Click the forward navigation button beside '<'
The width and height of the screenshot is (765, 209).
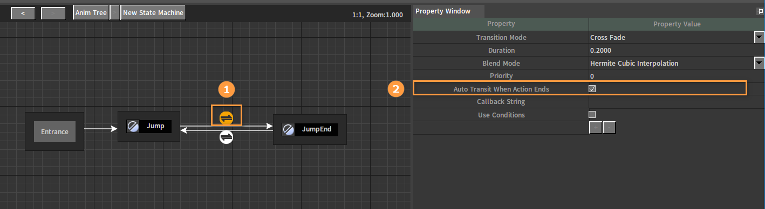point(53,13)
